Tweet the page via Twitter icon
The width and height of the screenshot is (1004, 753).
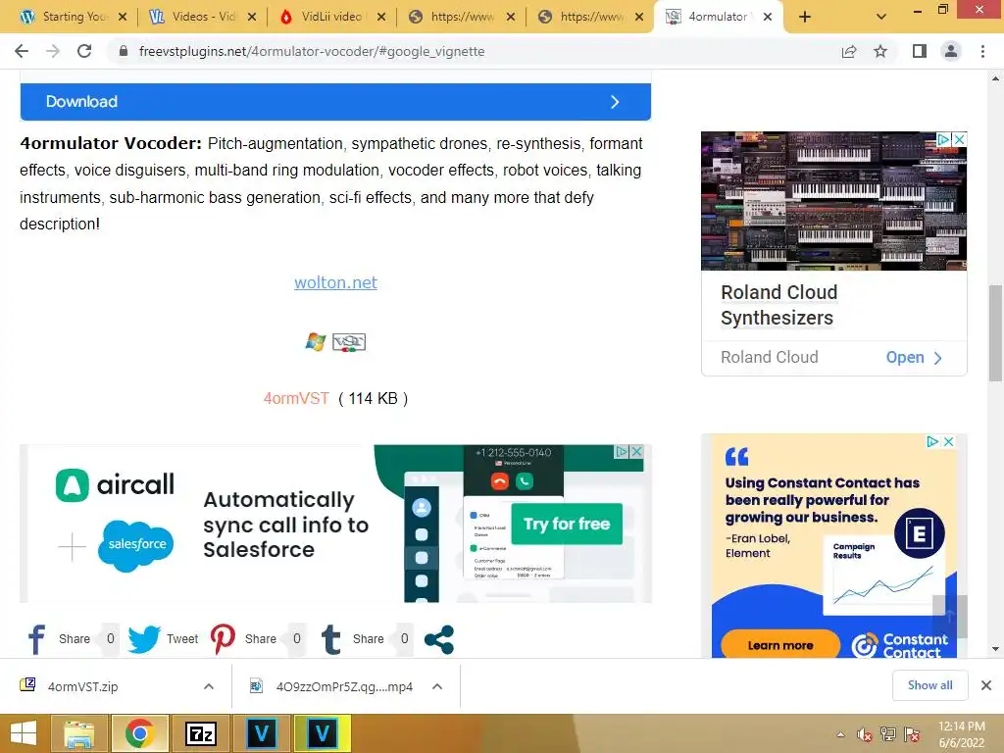point(143,639)
